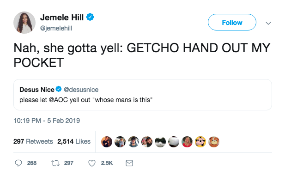Open Jemele Hill's profile picture
285x176 pixels.
pyautogui.click(x=24, y=23)
